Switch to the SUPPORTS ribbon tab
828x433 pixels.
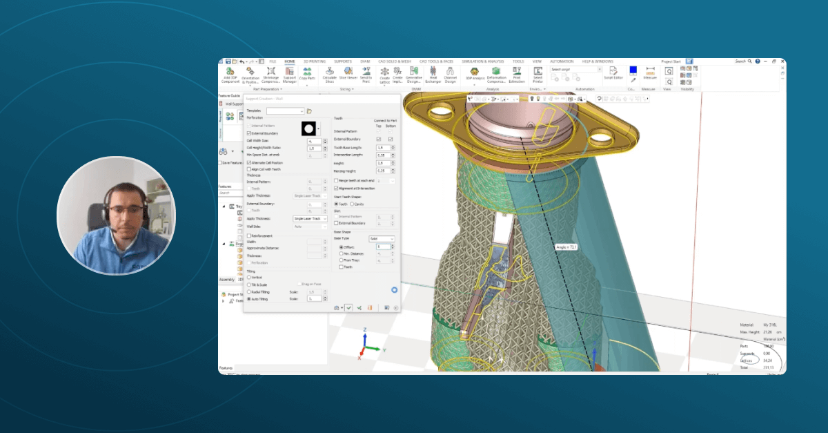click(343, 61)
